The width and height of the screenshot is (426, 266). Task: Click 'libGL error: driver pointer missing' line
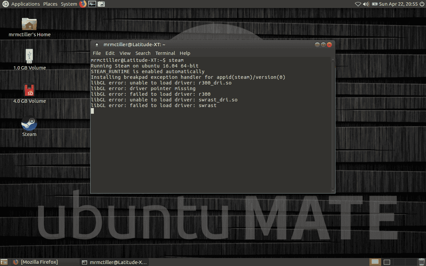(x=143, y=88)
